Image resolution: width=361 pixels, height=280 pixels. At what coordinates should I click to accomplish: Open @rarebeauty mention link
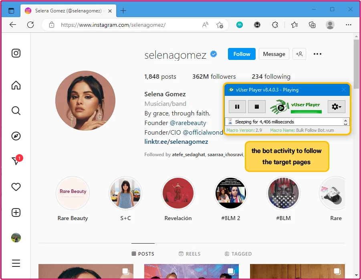[x=188, y=123]
